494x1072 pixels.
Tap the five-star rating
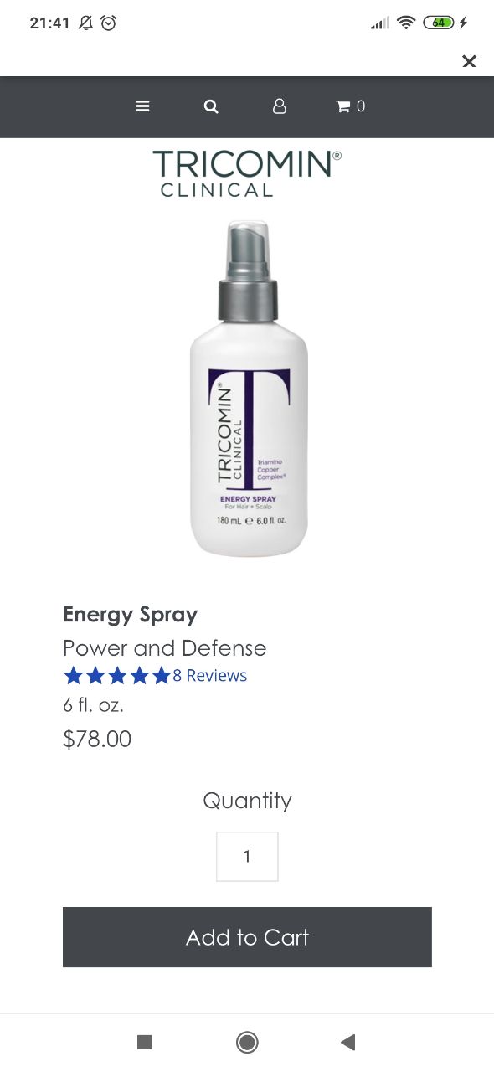pos(117,675)
